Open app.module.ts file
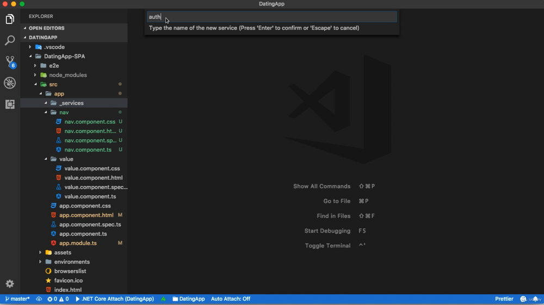The width and height of the screenshot is (544, 305). [74, 244]
